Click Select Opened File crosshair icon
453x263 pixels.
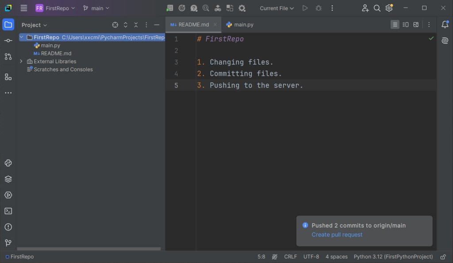coord(115,25)
